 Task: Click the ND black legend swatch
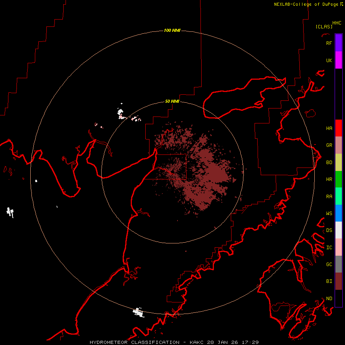pos(338,298)
